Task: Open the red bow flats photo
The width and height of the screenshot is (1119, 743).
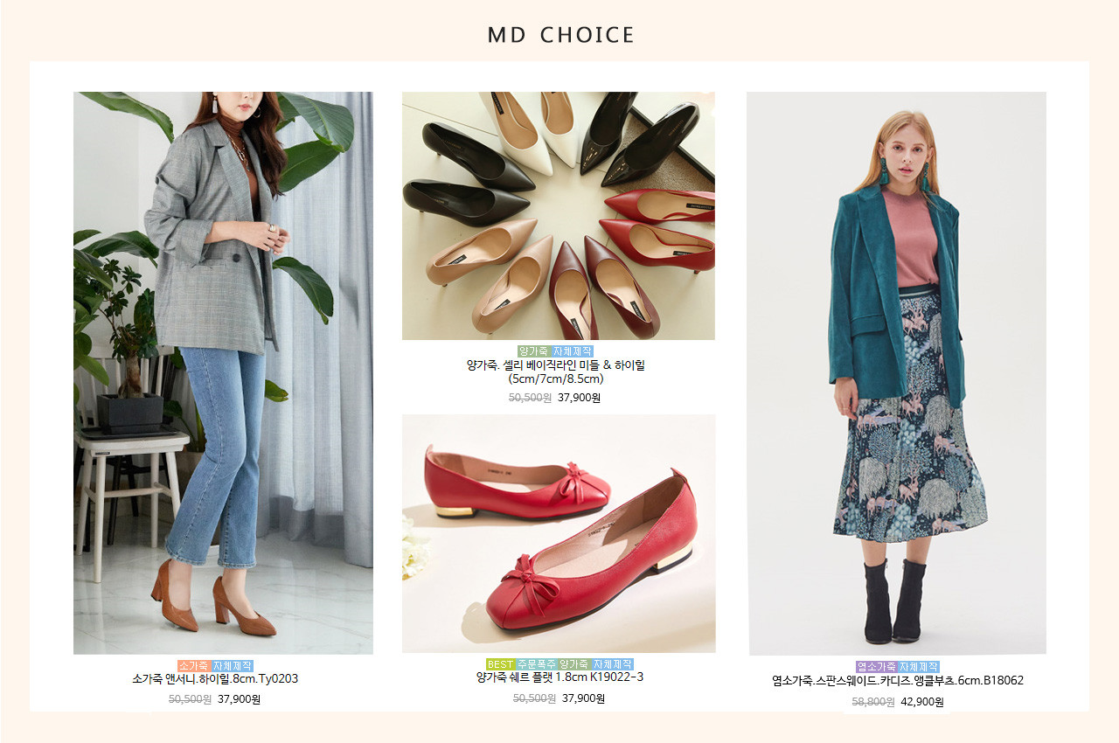Action: click(559, 533)
